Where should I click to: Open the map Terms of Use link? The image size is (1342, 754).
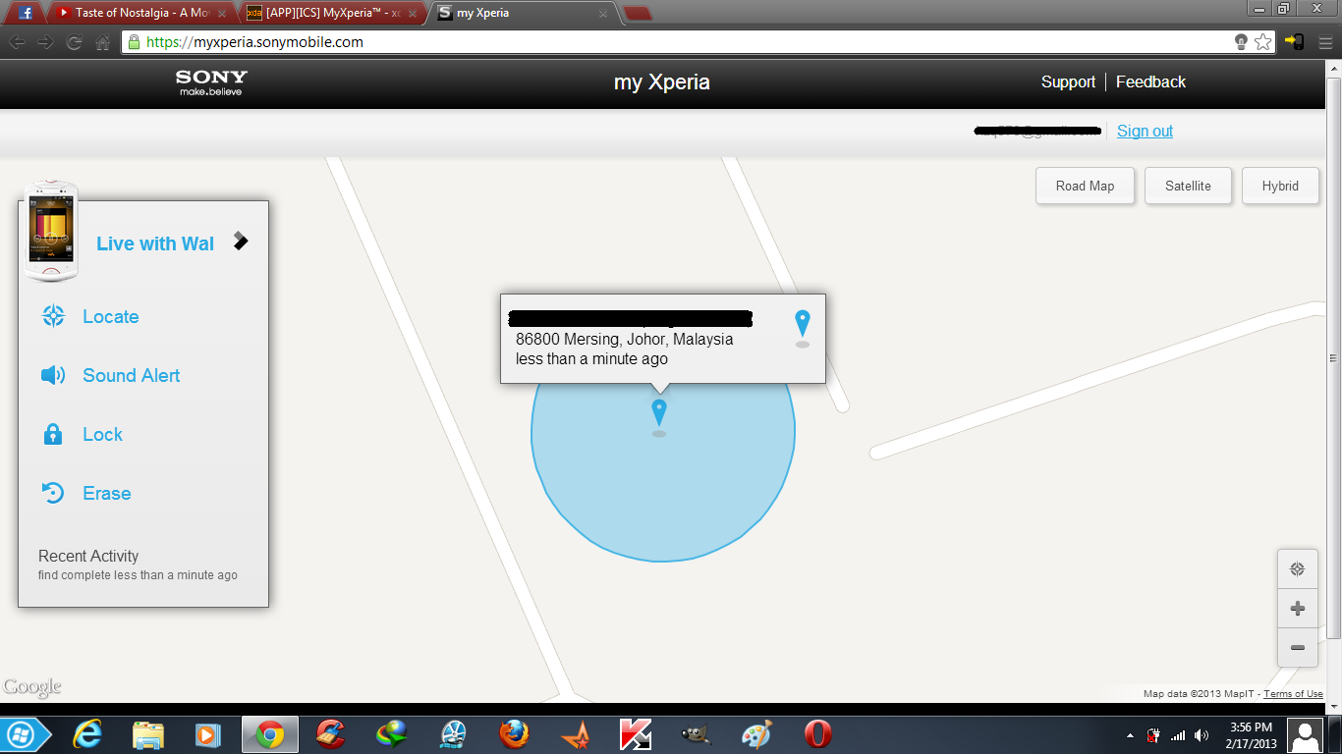tap(1293, 694)
